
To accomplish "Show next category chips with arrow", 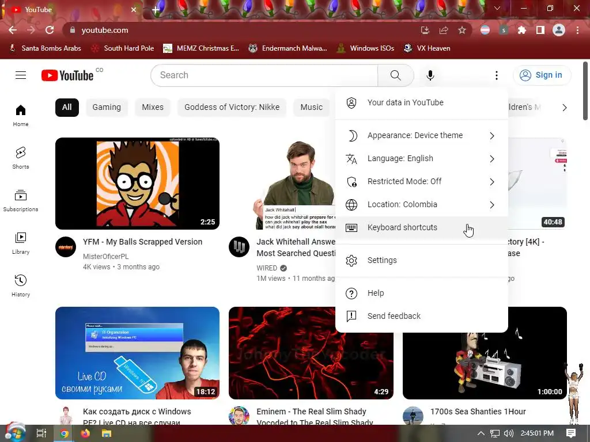I will click(564, 108).
